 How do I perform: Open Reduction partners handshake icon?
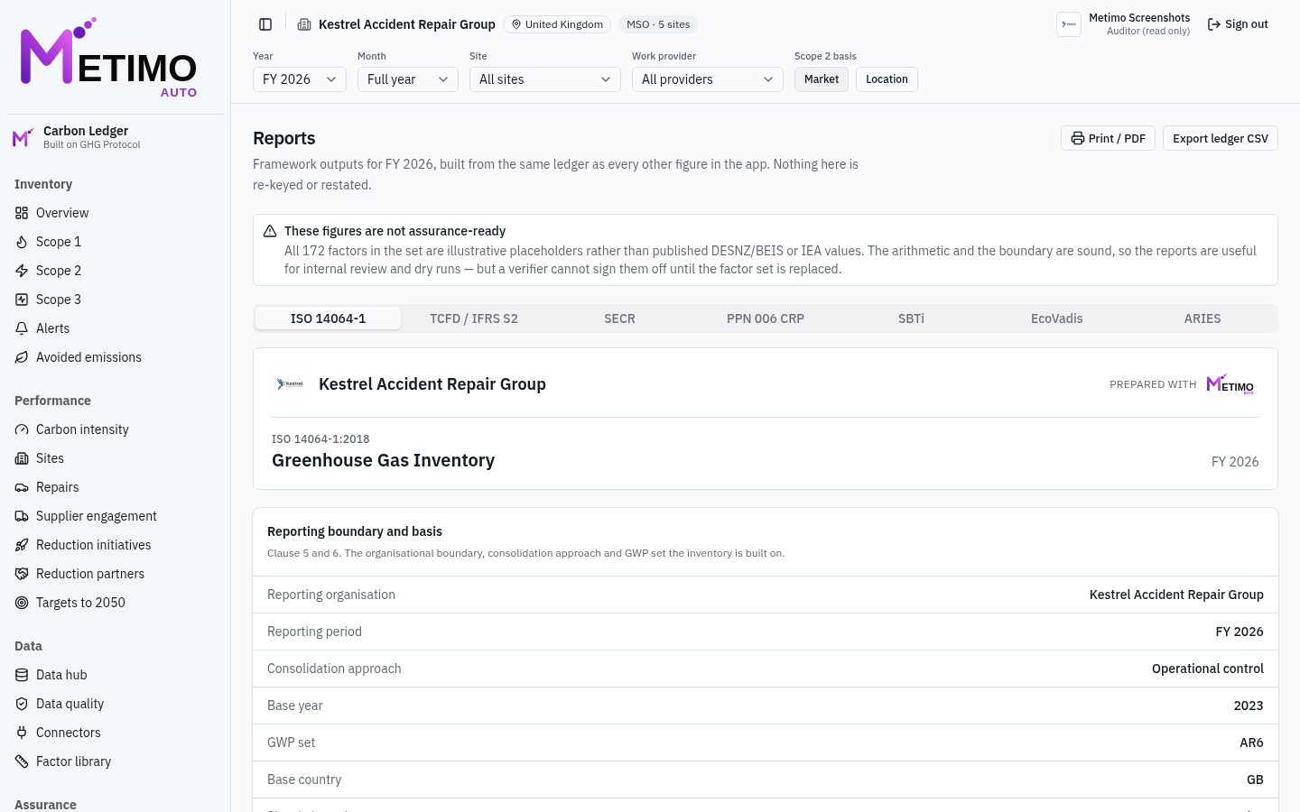point(22,574)
